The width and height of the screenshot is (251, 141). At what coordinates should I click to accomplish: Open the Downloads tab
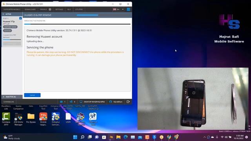pos(30,9)
